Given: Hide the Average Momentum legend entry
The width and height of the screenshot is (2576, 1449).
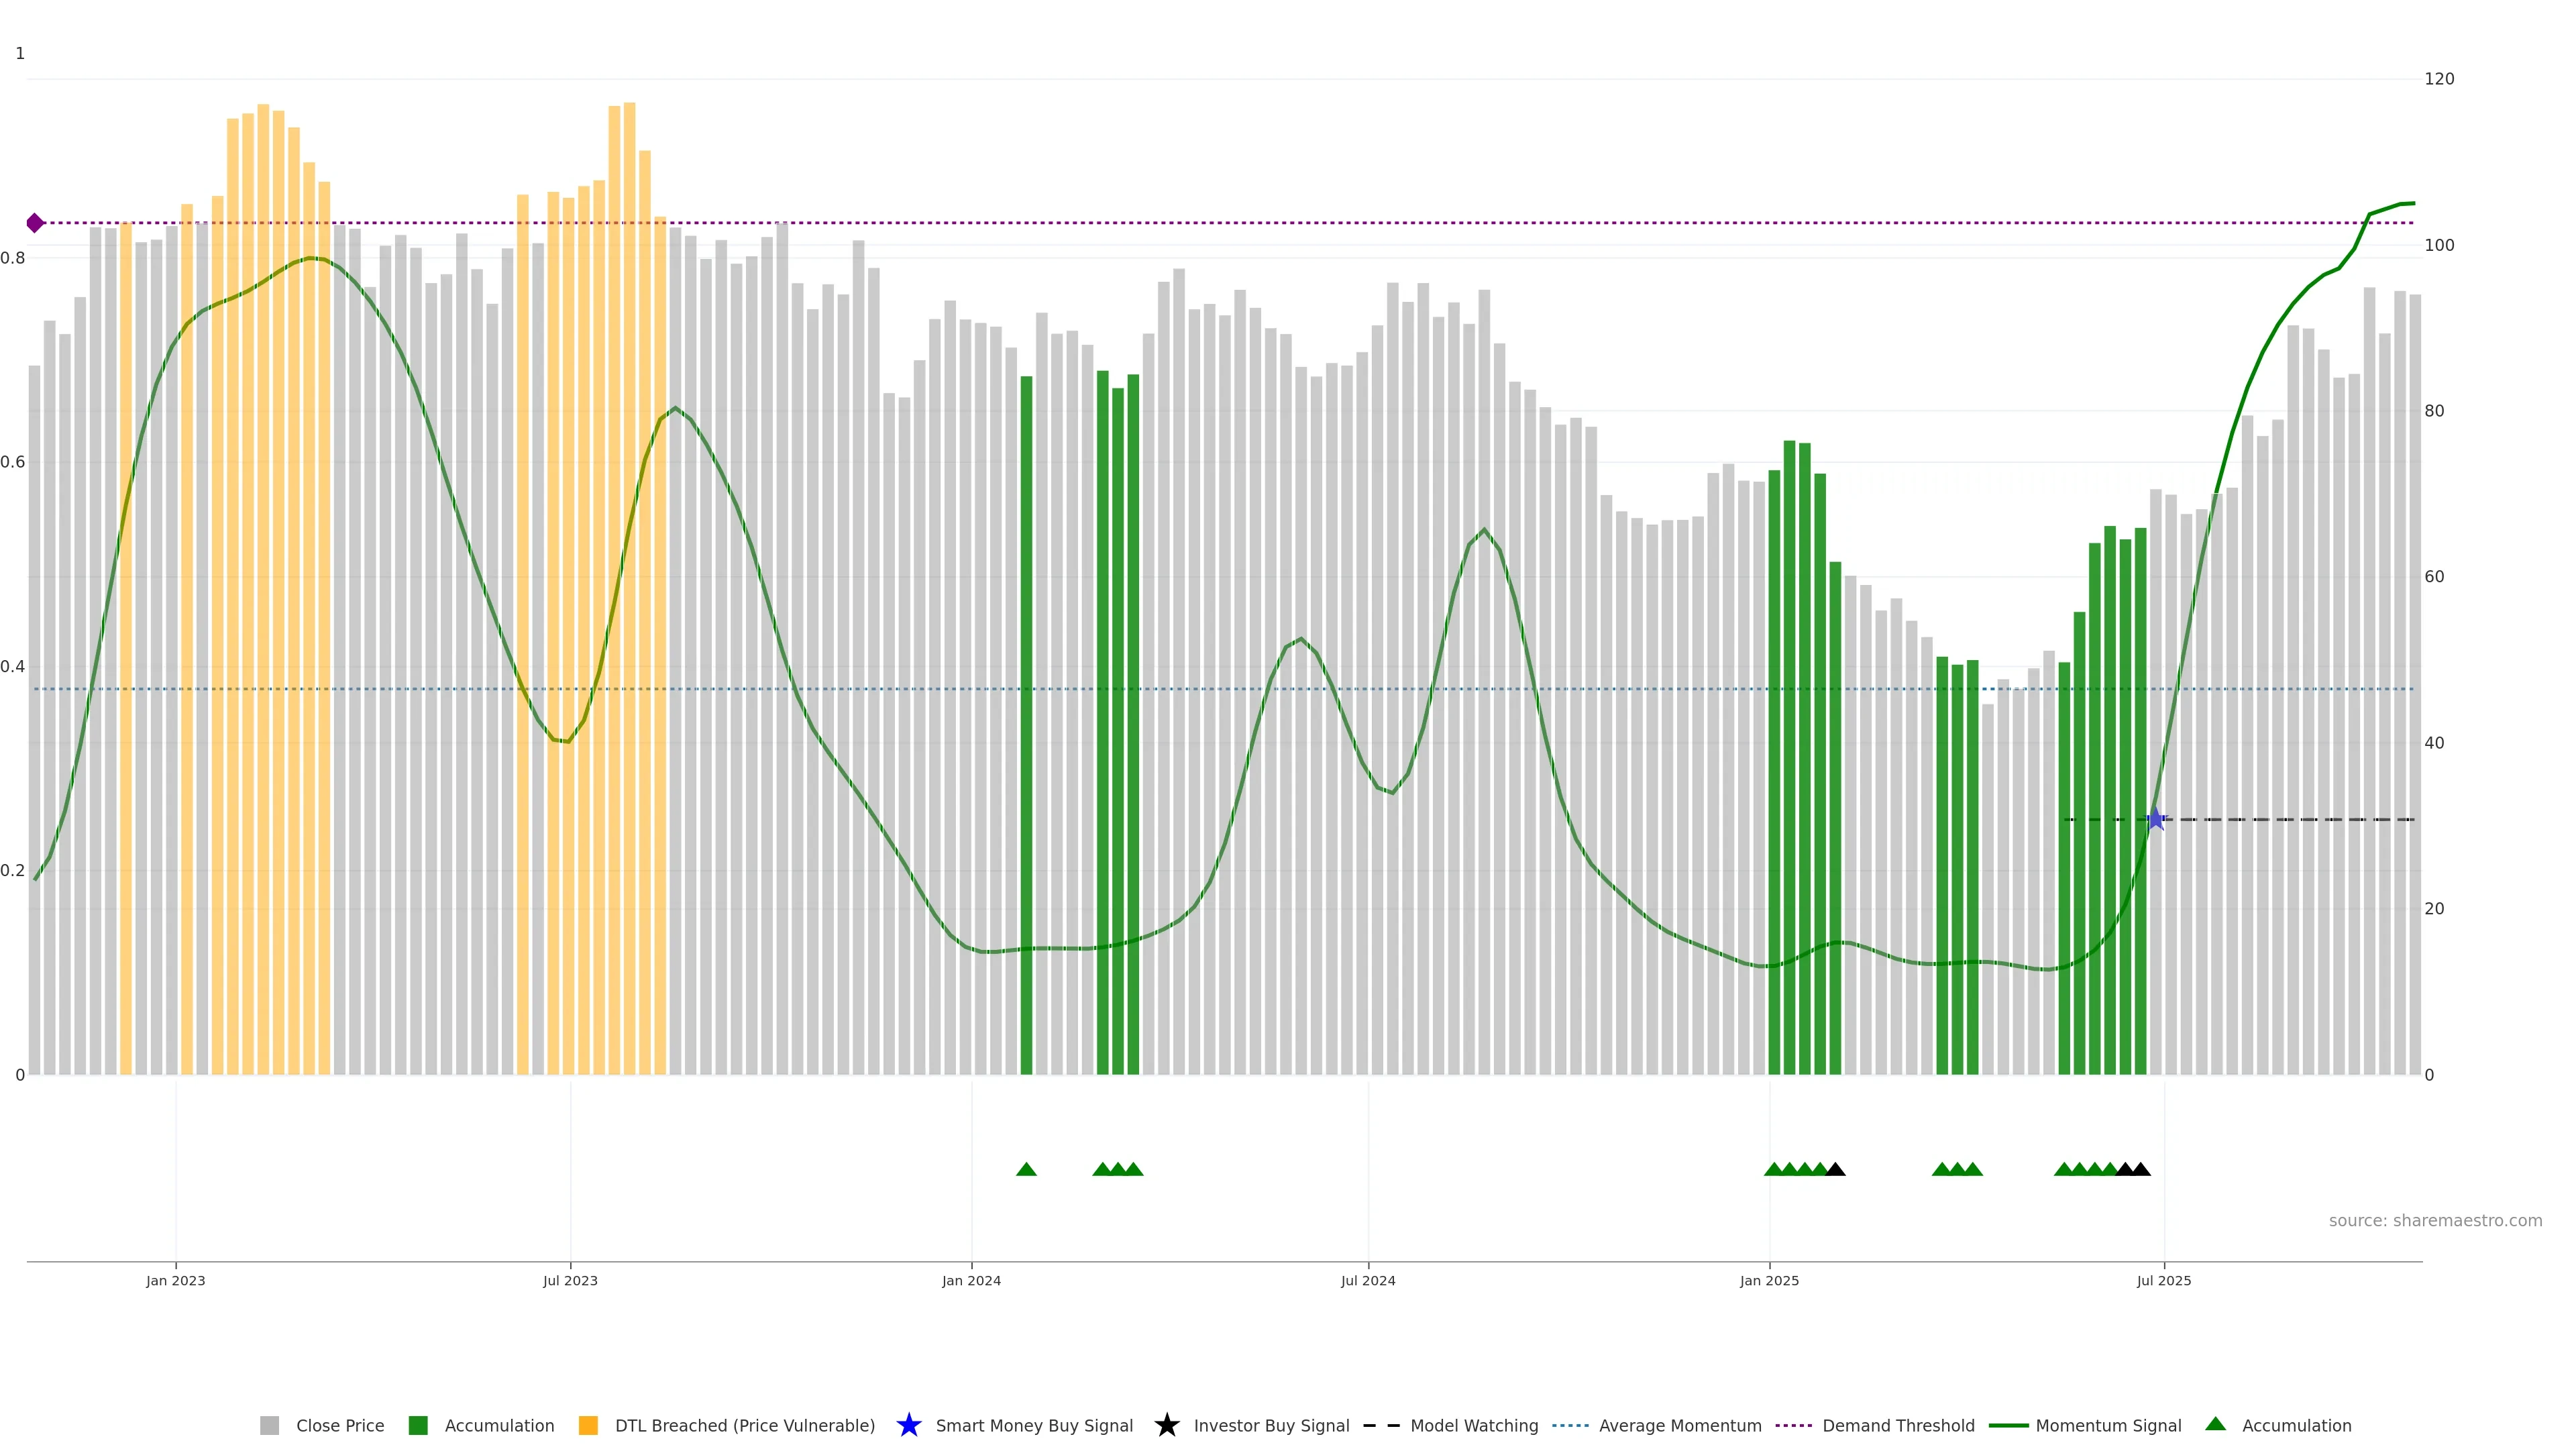Looking at the screenshot, I should pos(1680,1425).
